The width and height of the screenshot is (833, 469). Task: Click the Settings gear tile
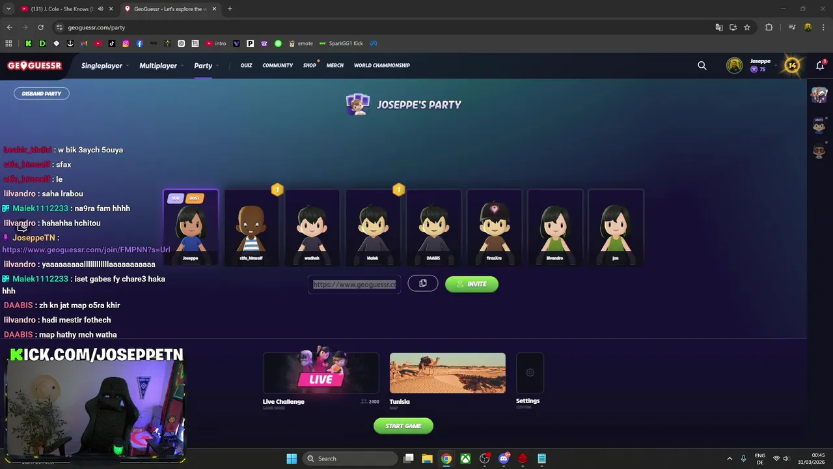tap(530, 373)
